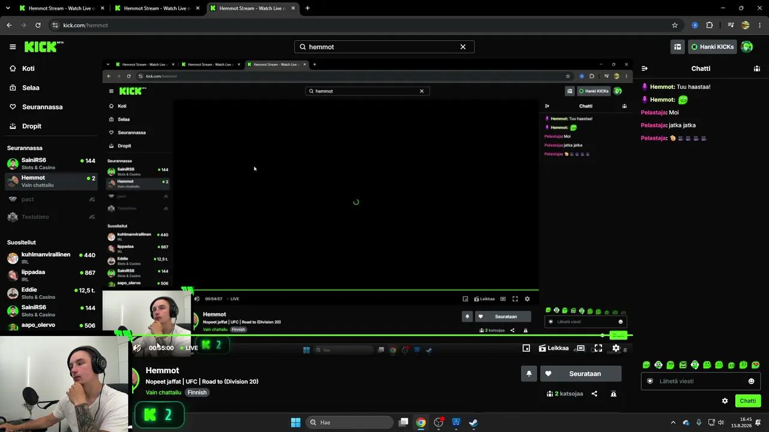
Task: Click the Hemmot username on Tuu haastaa
Action: (x=662, y=87)
